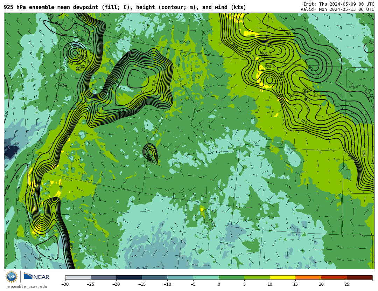Click the colorbar tick label '−25'

[90, 284]
